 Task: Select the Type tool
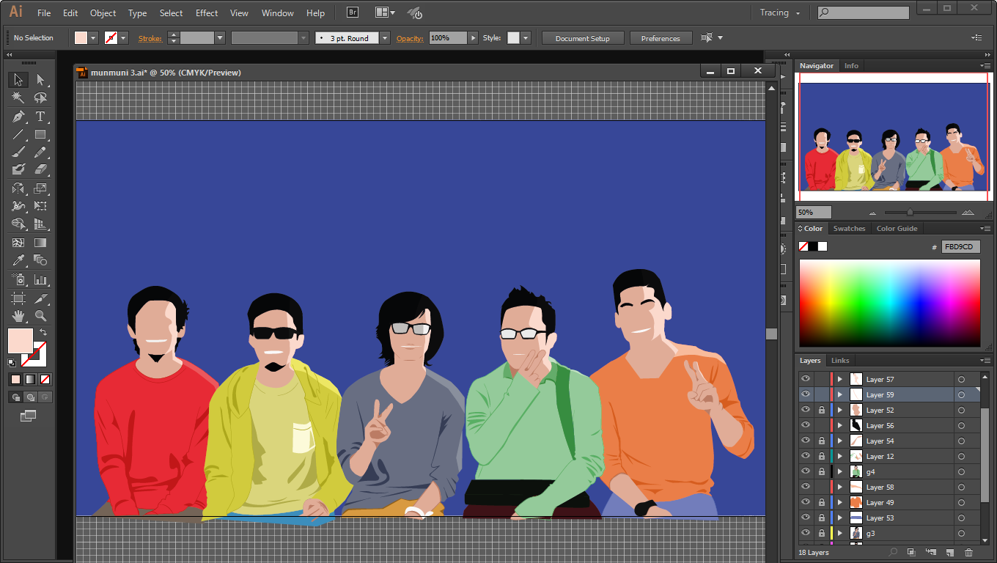click(x=40, y=117)
